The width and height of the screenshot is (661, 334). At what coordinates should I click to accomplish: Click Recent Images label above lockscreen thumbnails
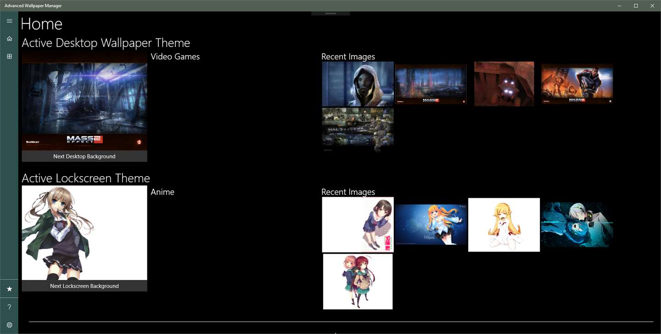tap(348, 192)
